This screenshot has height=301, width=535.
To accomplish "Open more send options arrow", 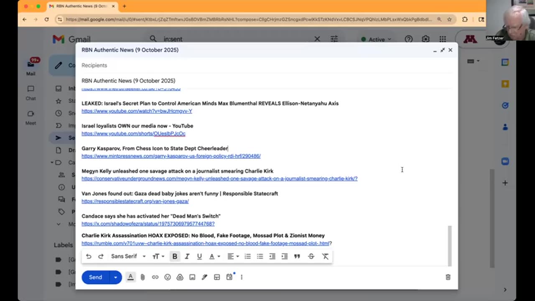I will pos(115,277).
